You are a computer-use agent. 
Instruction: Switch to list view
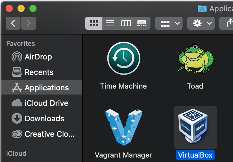coord(110,23)
